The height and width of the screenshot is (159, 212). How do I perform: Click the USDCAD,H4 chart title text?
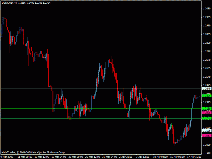[9, 3]
